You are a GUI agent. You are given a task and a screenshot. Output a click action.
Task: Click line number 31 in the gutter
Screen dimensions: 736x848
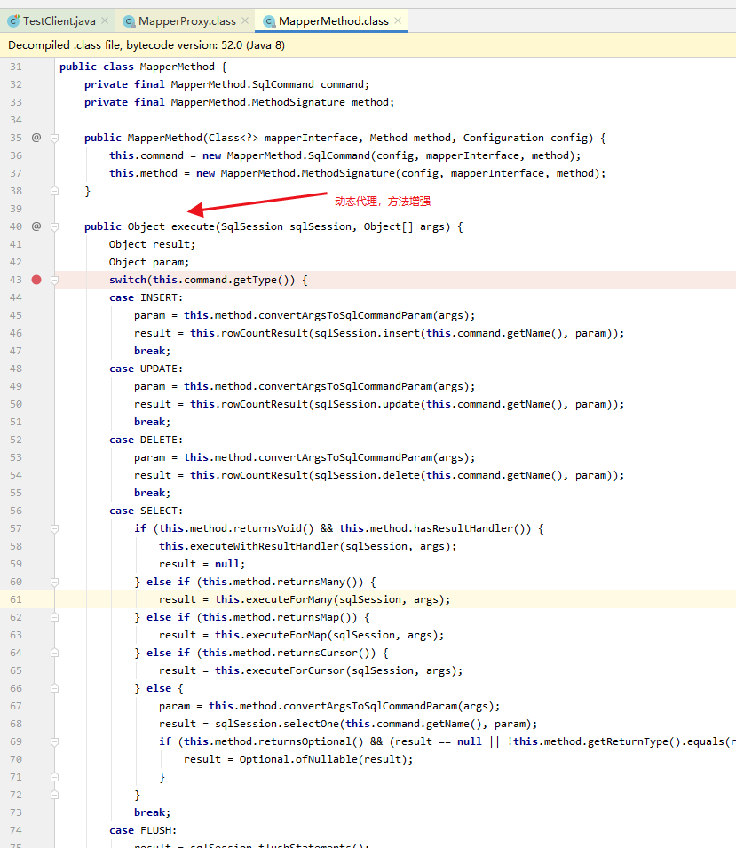coord(18,67)
